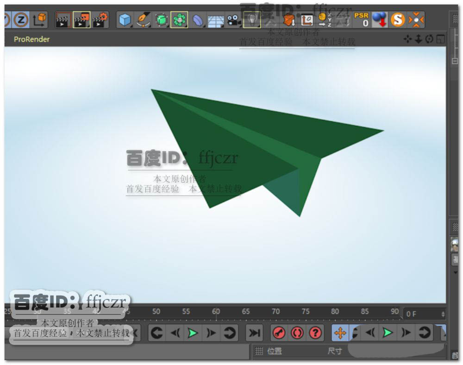Open the ProRender viewport menu
This screenshot has width=463, height=365.
pos(31,39)
